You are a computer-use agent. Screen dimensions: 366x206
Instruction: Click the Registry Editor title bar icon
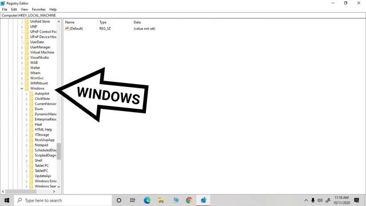coord(3,3)
